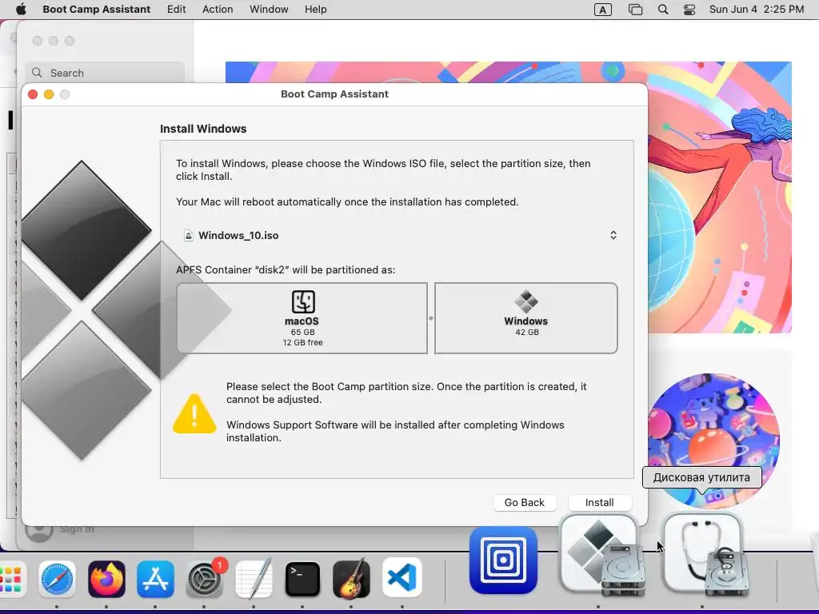Screen dimensions: 819x614
Task: Open Visual Studio Code from the Dock
Action: point(402,579)
